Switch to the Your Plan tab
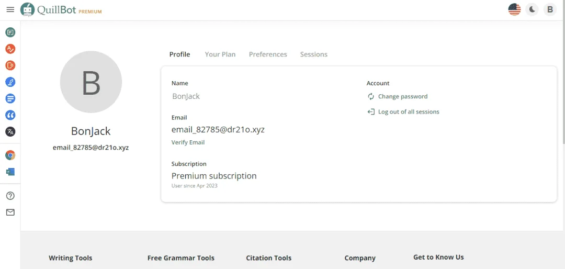The width and height of the screenshot is (565, 269). [x=220, y=54]
